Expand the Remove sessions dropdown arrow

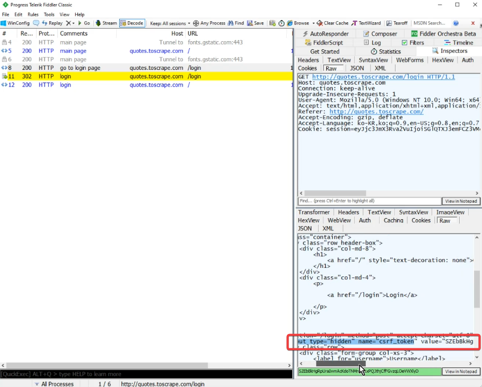coord(74,23)
